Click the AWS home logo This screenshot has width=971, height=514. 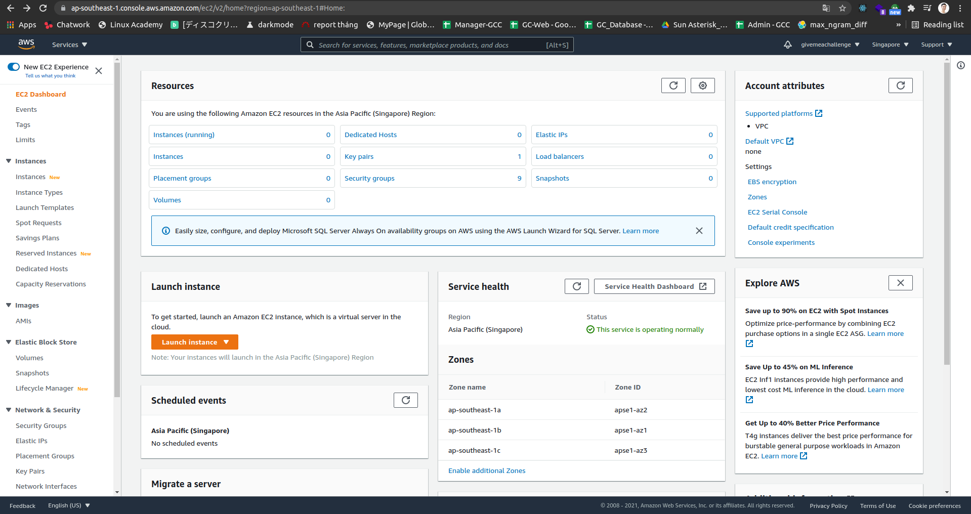pos(26,45)
